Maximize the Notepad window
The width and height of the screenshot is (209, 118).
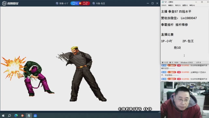pos(202,2)
